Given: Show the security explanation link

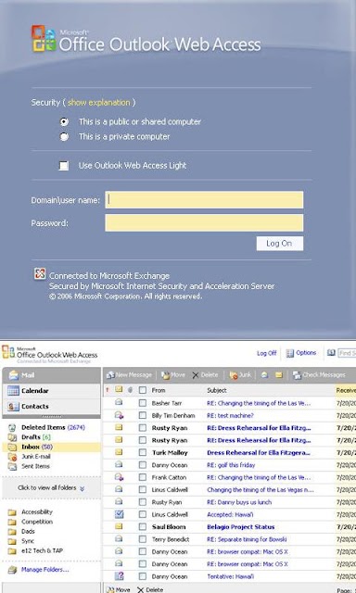Looking at the screenshot, I should [99, 103].
